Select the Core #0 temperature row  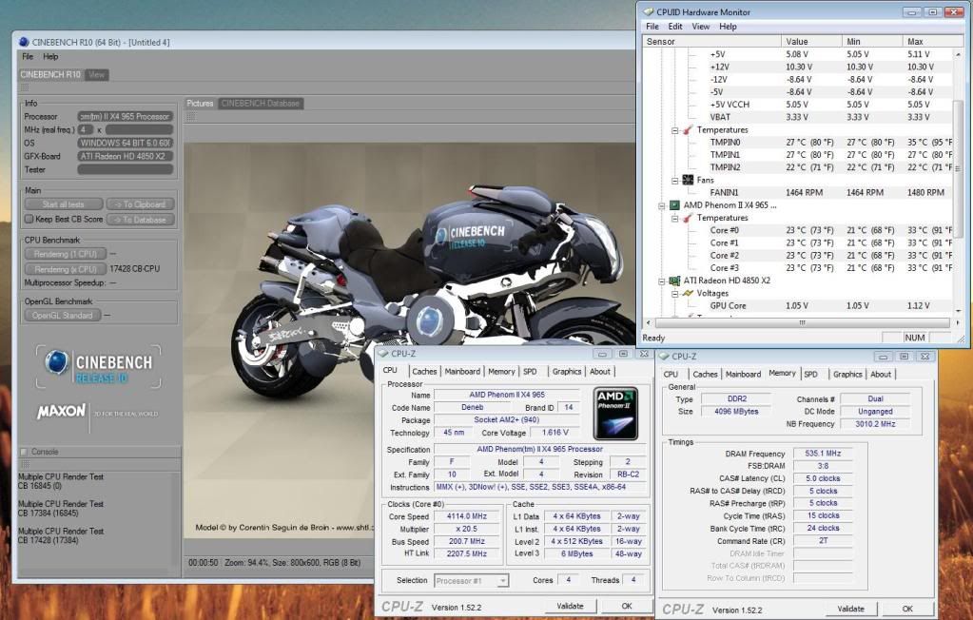click(798, 230)
